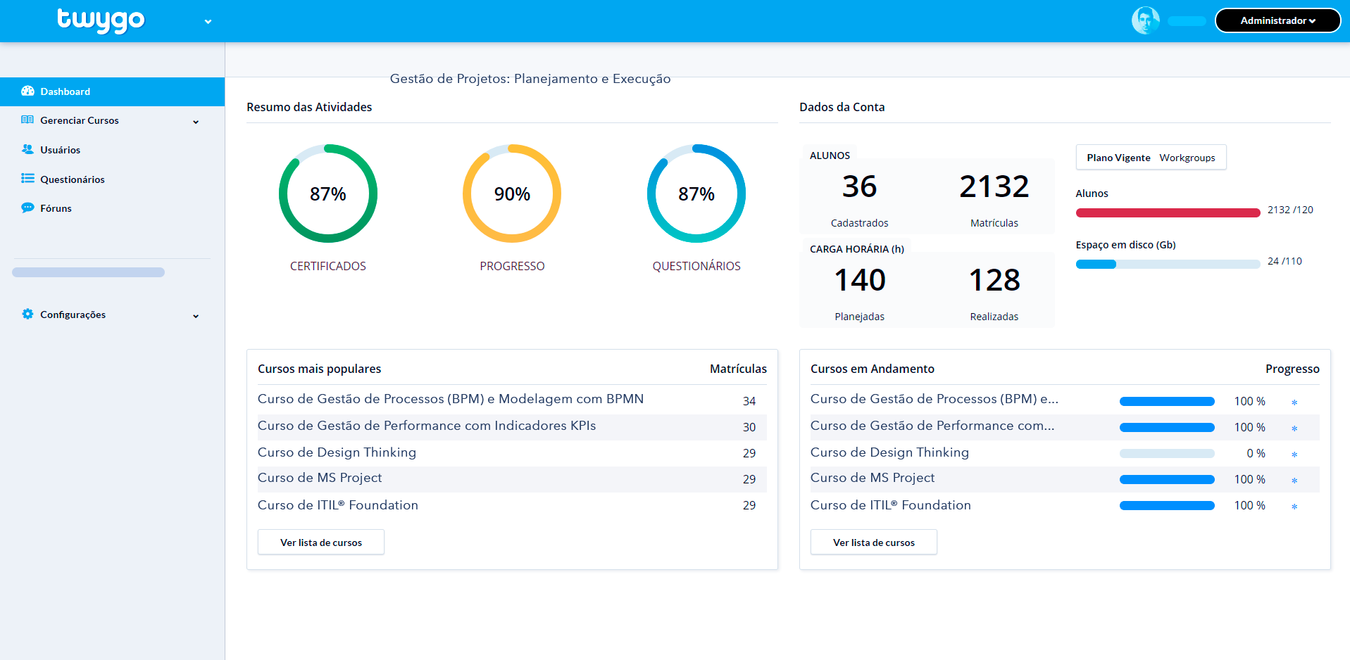Open dropdown arrow next to twygo logo
Screen dimensions: 1350x660
(x=208, y=22)
